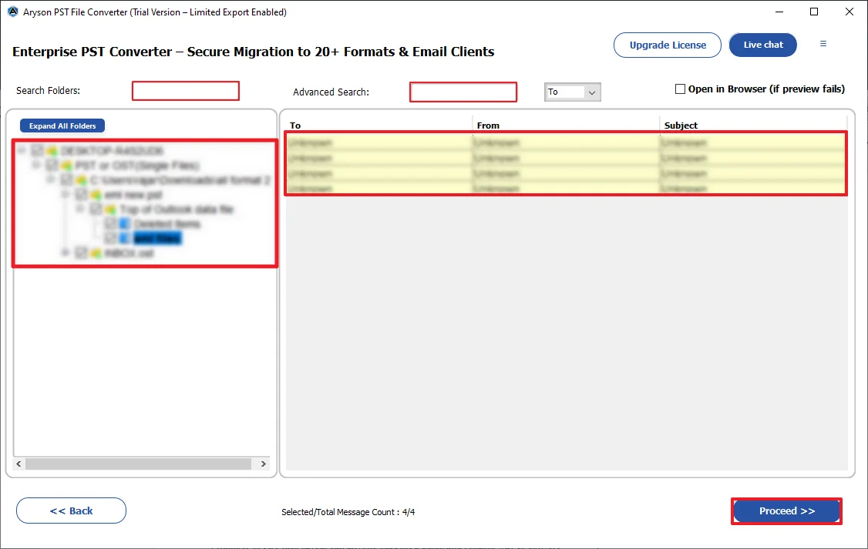Toggle Open in Browser (if preview fails) checkbox
868x549 pixels.
(680, 89)
